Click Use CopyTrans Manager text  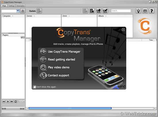64,51
